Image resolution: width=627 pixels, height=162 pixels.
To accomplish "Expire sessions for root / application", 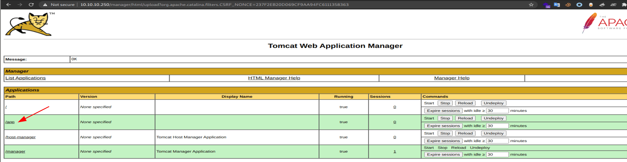I will click(x=443, y=111).
